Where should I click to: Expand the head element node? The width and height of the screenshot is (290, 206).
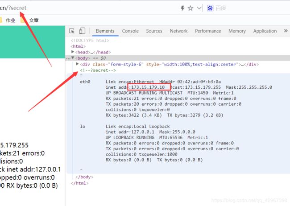click(x=73, y=52)
